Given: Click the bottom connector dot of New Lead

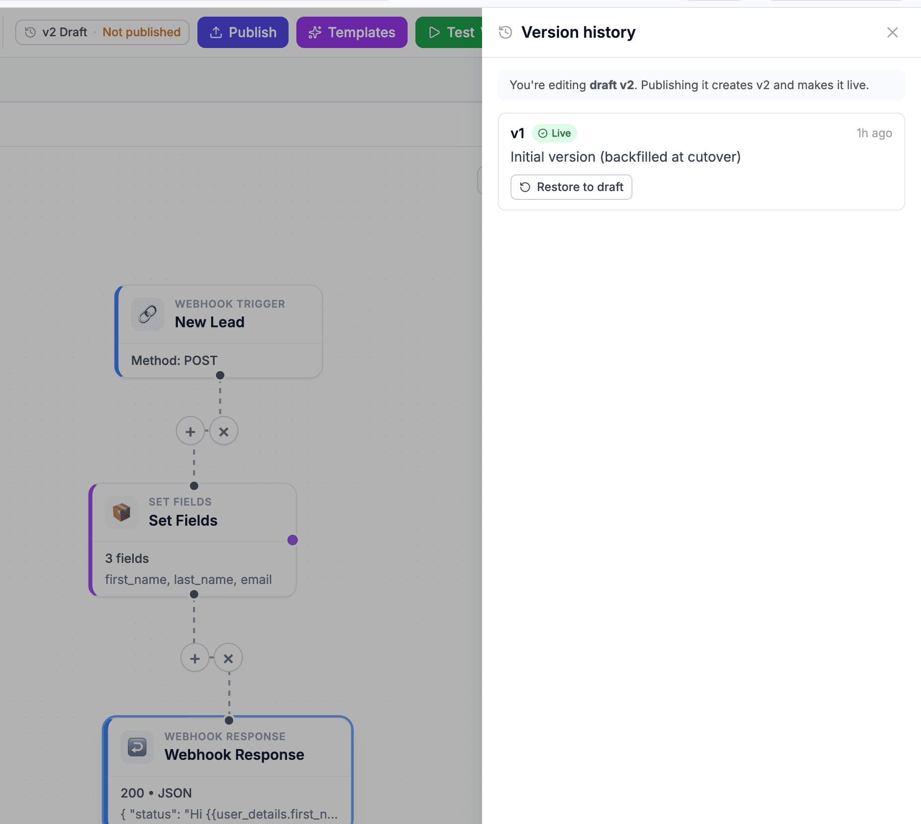Looking at the screenshot, I should [220, 375].
